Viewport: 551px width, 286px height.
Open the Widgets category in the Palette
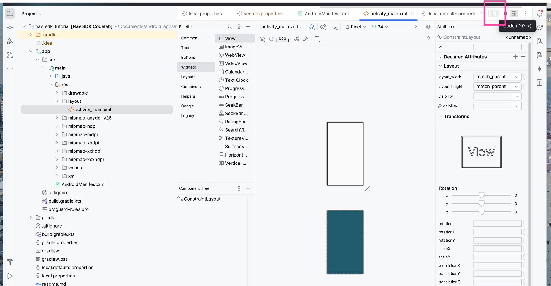click(188, 67)
